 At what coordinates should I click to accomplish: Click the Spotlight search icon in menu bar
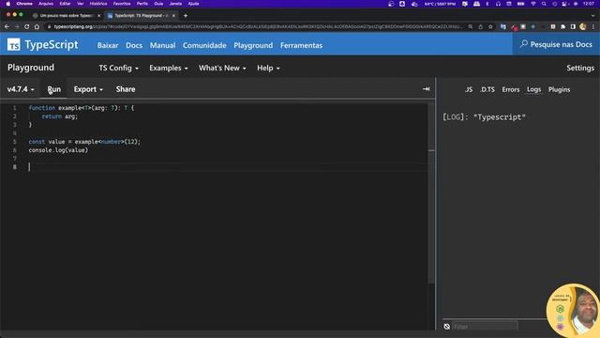[x=544, y=4]
